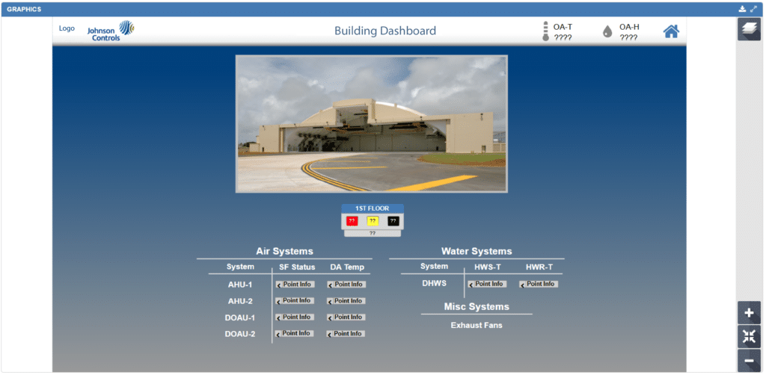Open DOAU-2 SF Status Point Info
The width and height of the screenshot is (766, 375).
(295, 334)
